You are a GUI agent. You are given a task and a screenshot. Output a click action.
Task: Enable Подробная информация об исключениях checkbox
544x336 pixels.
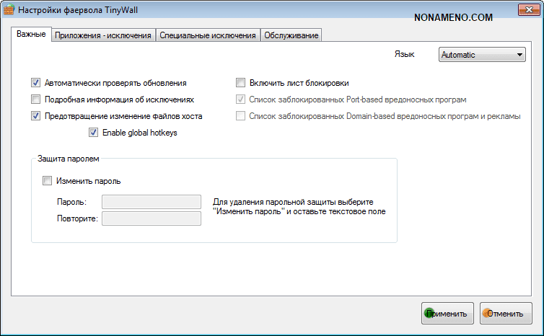[36, 100]
